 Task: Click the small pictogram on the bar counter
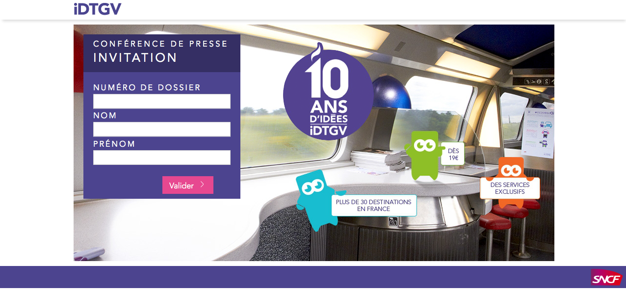tap(393, 221)
